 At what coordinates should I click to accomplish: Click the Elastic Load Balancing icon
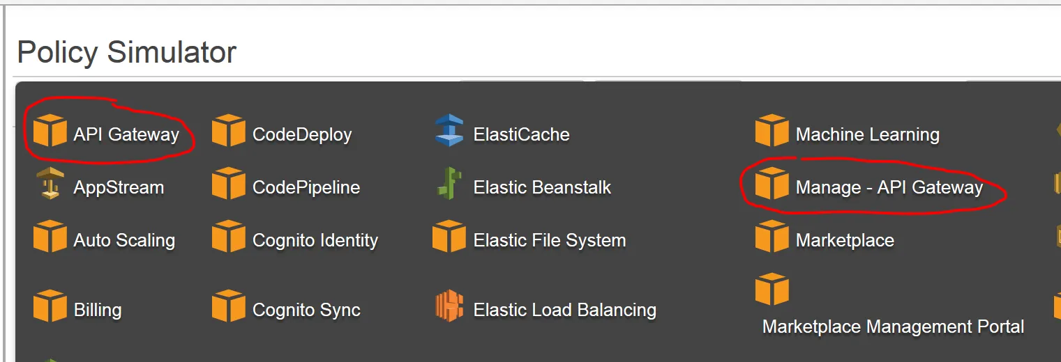coord(449,306)
